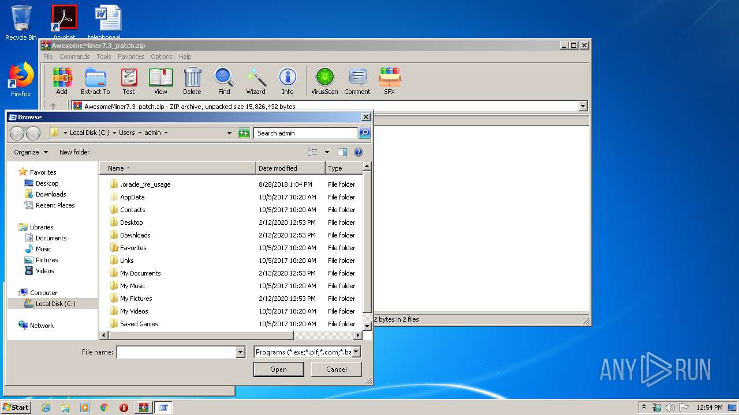This screenshot has height=415, width=739.
Task: Expand the admin breadcrumb arrow
Action: pyautogui.click(x=166, y=133)
